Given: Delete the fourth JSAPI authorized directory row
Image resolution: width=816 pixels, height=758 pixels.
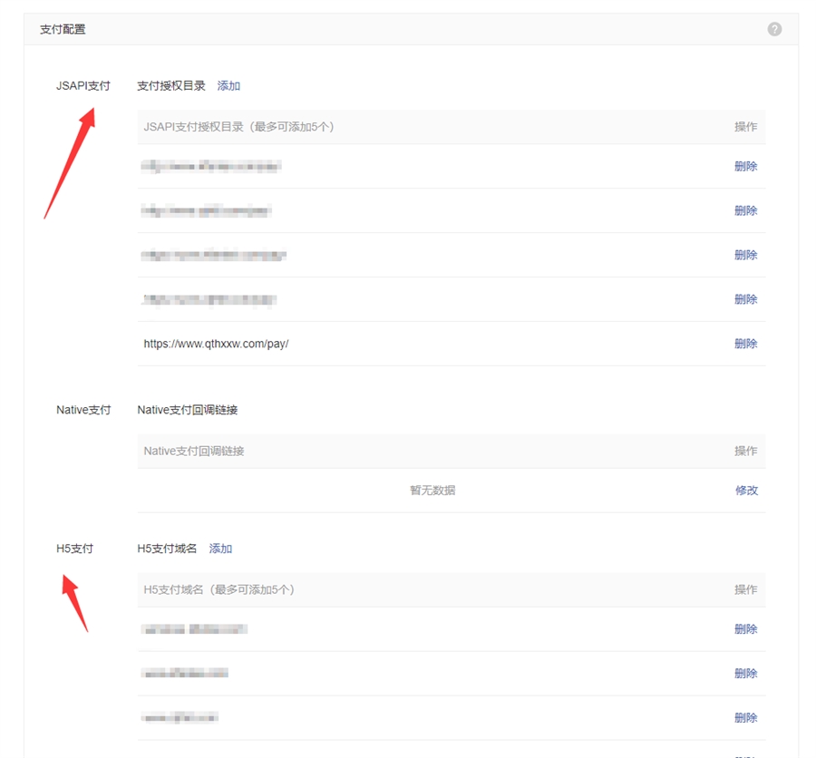Looking at the screenshot, I should coord(745,300).
